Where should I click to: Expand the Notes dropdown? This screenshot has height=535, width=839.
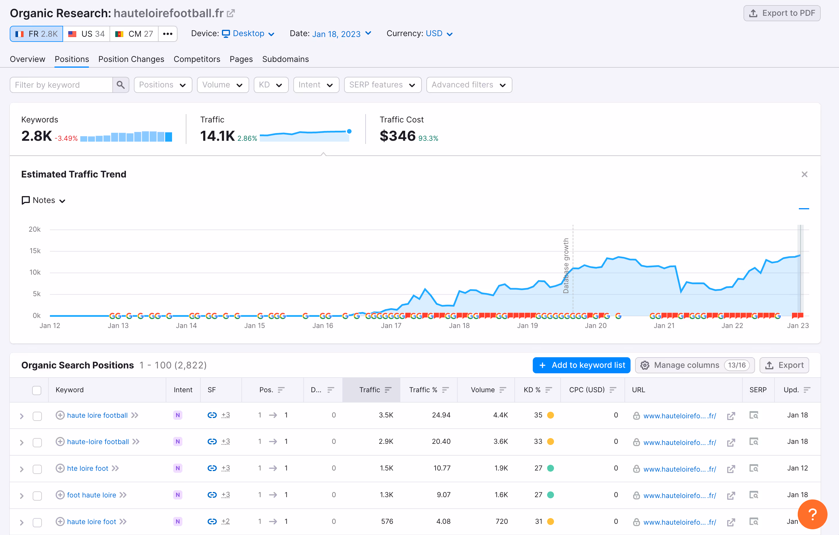44,200
